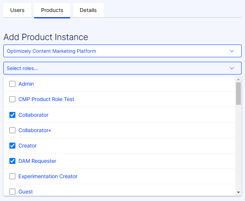The width and height of the screenshot is (245, 201).
Task: Click the scrollbar up arrow
Action: tap(238, 79)
